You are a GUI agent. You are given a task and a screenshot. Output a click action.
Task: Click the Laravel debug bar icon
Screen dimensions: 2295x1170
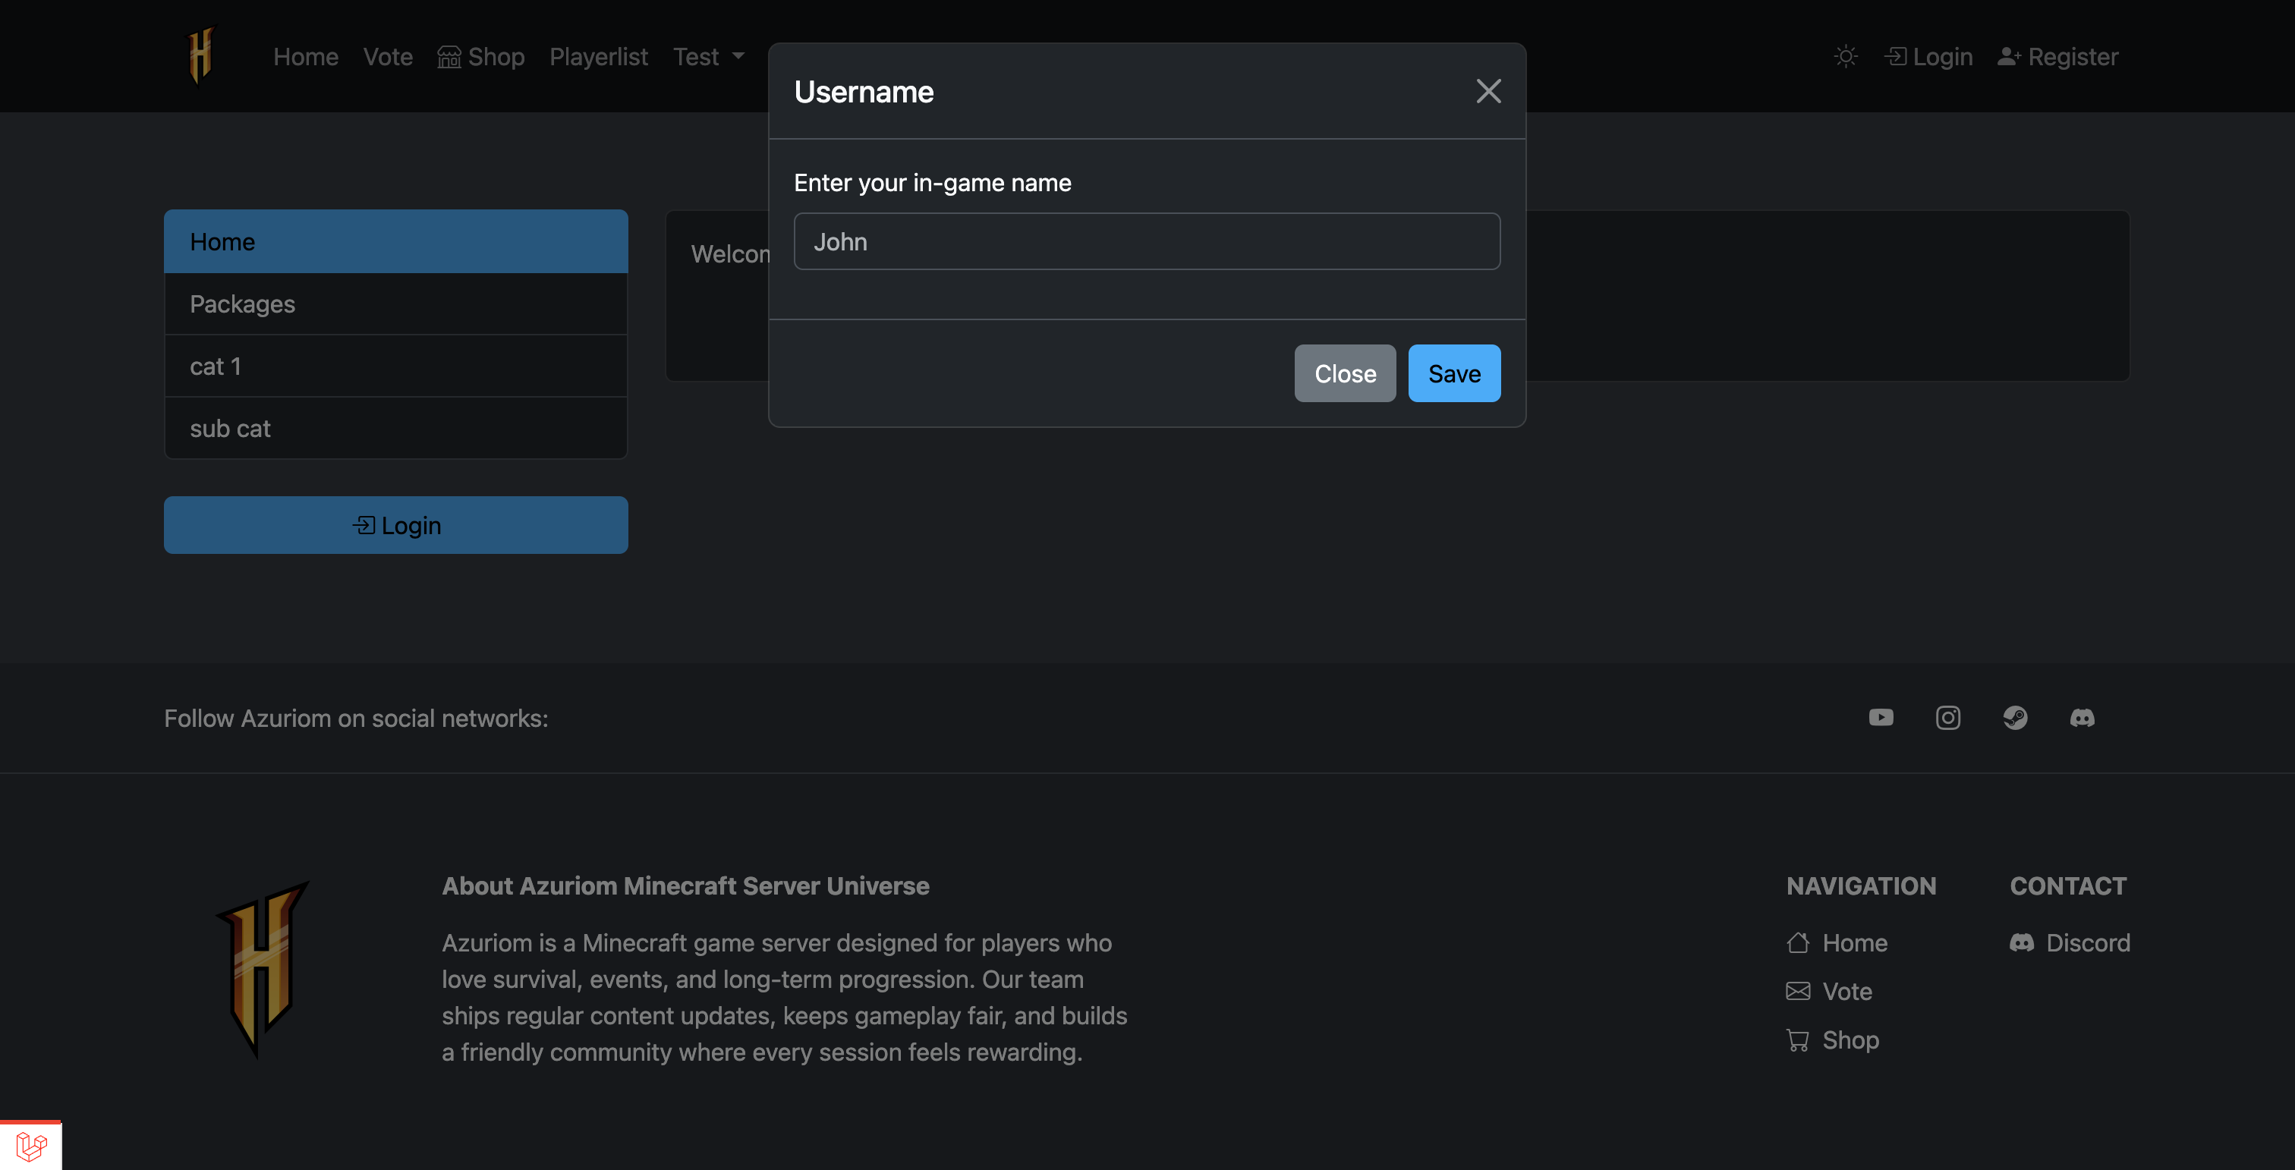click(x=31, y=1145)
